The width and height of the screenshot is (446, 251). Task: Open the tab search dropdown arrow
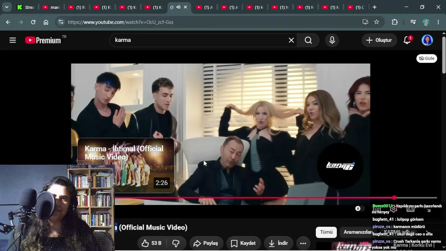pos(7,7)
